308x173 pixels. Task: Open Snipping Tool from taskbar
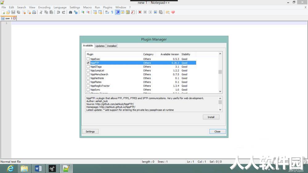tap(52, 168)
